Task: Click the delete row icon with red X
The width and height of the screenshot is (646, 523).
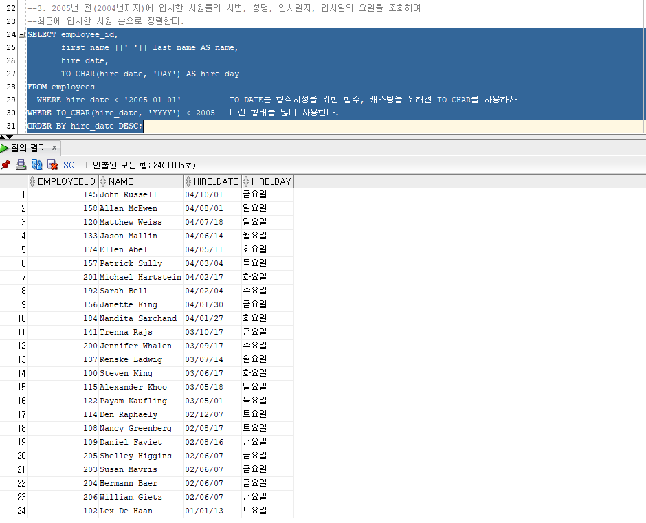Action: [52, 165]
